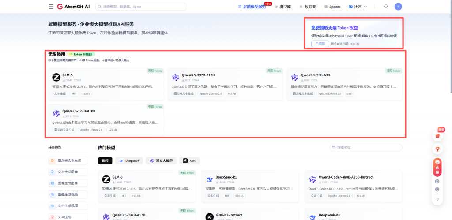Viewport: 452px width, 220px height.
Task: Click the AtomGit AI logo
Action: point(74,7)
